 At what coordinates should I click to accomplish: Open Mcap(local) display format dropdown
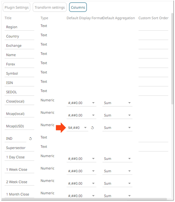click(x=81, y=115)
